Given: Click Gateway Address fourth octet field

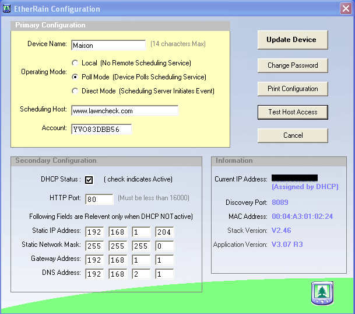Looking at the screenshot, I should [x=164, y=260].
